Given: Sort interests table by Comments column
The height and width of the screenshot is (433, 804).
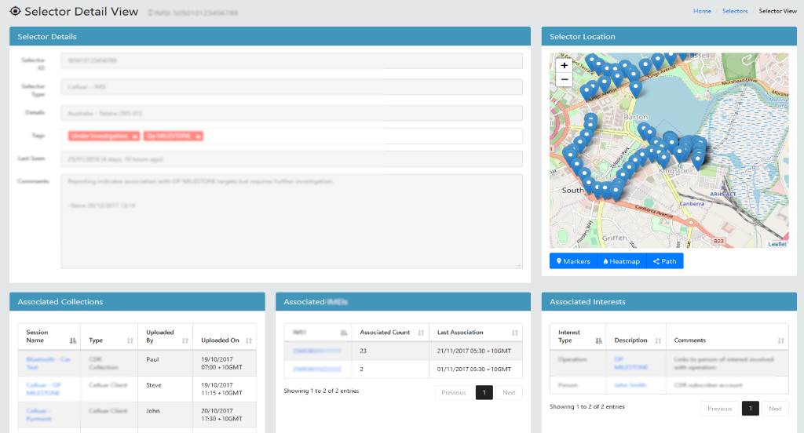Looking at the screenshot, I should tap(780, 341).
